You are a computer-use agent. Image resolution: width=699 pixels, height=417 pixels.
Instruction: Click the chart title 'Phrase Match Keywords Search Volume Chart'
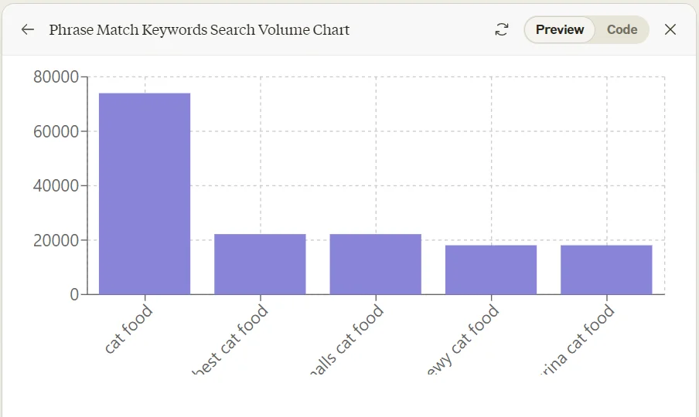[199, 30]
